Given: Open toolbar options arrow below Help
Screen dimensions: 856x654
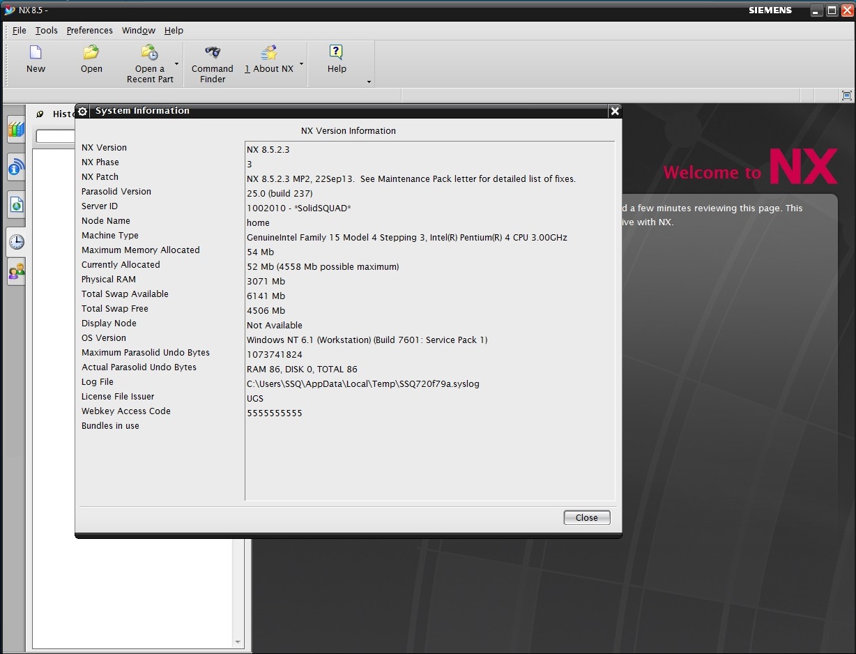Looking at the screenshot, I should point(369,82).
